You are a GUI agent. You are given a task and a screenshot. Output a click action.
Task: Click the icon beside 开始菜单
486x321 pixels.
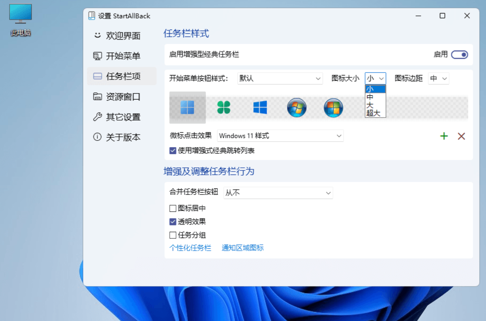point(98,56)
